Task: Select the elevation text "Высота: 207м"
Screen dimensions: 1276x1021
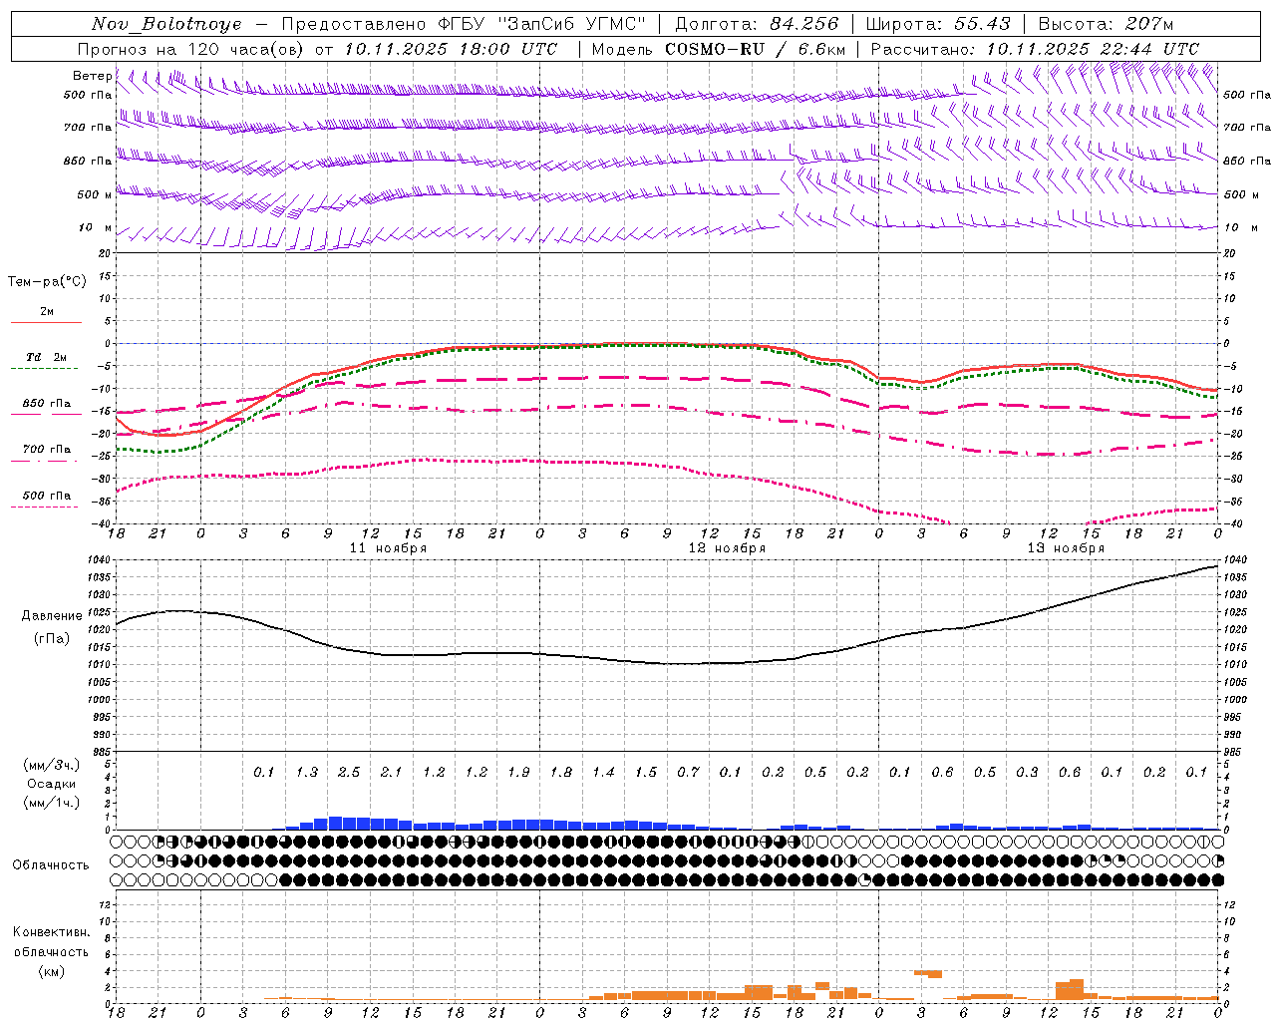Action: coord(1106,24)
